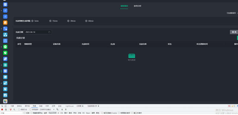Click the 充放日期 date input
238x115 pixels.
pos(38,32)
